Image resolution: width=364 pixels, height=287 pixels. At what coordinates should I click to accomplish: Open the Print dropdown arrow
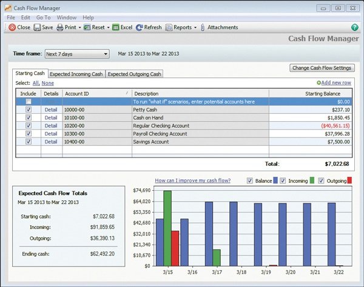pyautogui.click(x=78, y=27)
